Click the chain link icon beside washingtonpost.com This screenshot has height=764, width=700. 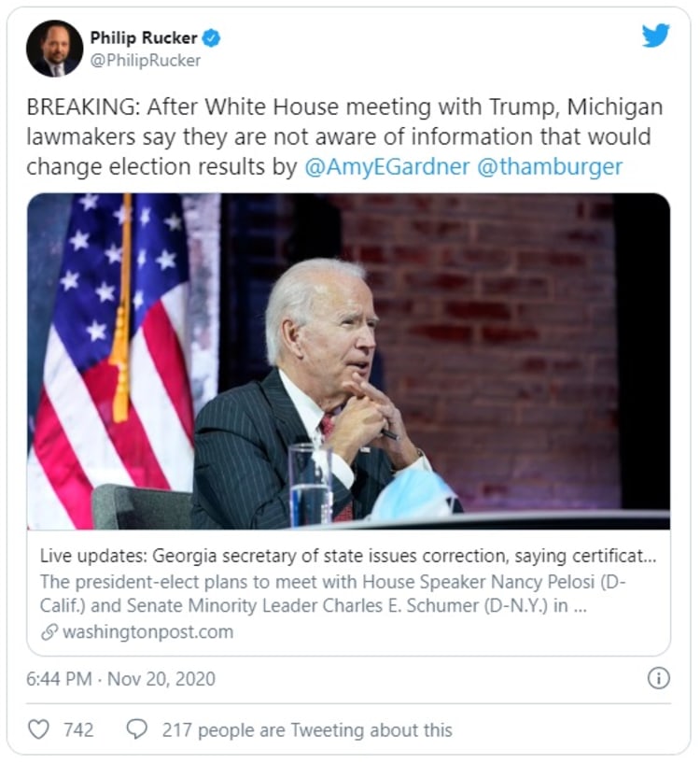pos(49,632)
